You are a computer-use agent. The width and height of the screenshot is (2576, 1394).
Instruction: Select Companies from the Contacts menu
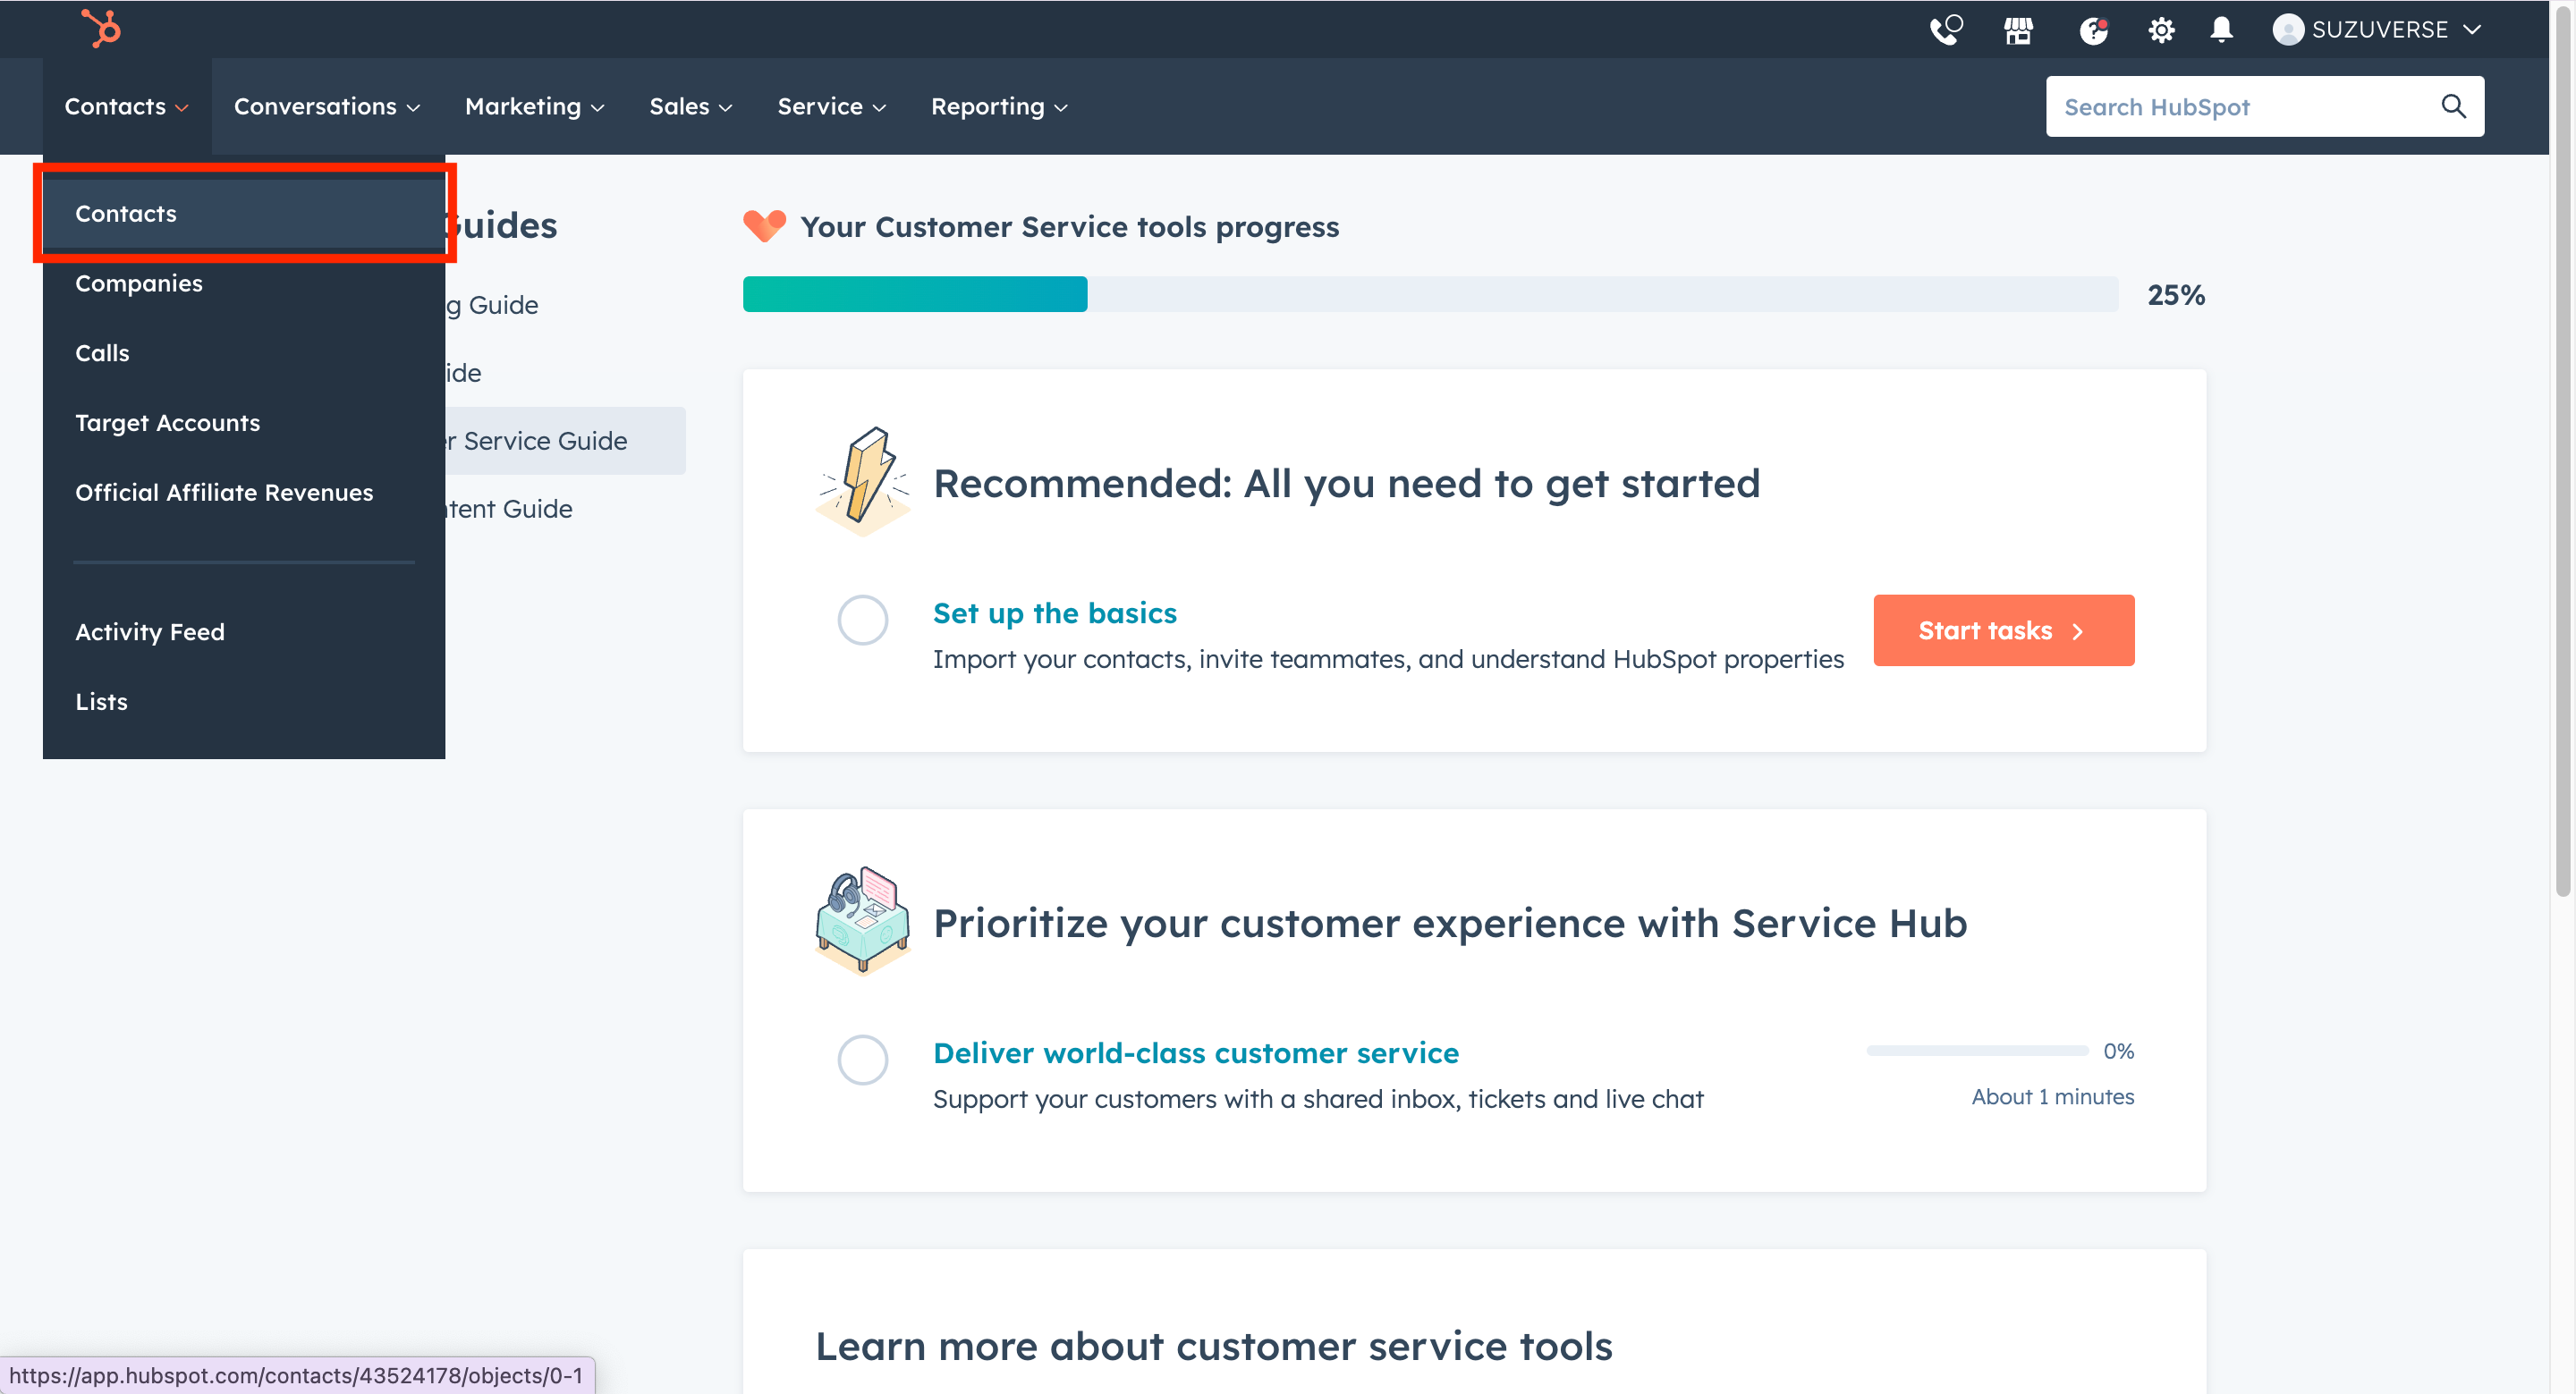[x=139, y=283]
